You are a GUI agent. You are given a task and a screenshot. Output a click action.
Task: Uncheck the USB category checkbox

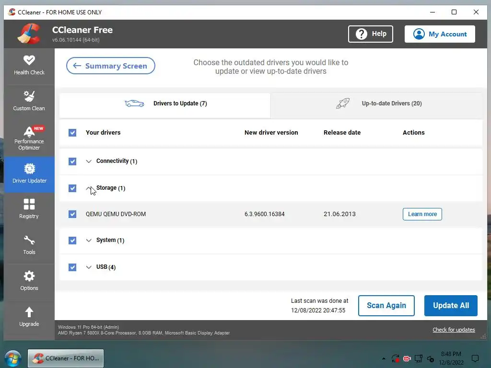pos(72,267)
